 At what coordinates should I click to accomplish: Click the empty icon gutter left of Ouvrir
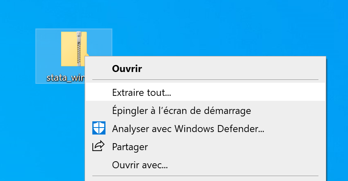98,69
